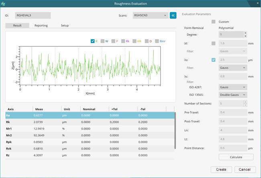
Task: Enable the Custom parameters checkbox
Action: [x=214, y=22]
